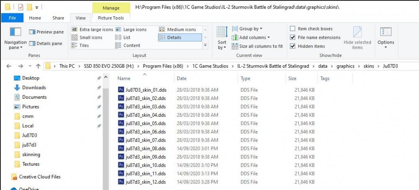
Task: Switch layout to Small icons
Action: pos(87,37)
